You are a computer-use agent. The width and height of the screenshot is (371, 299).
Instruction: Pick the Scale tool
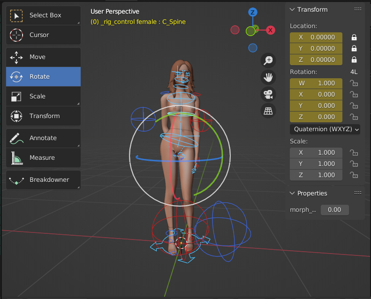point(43,96)
